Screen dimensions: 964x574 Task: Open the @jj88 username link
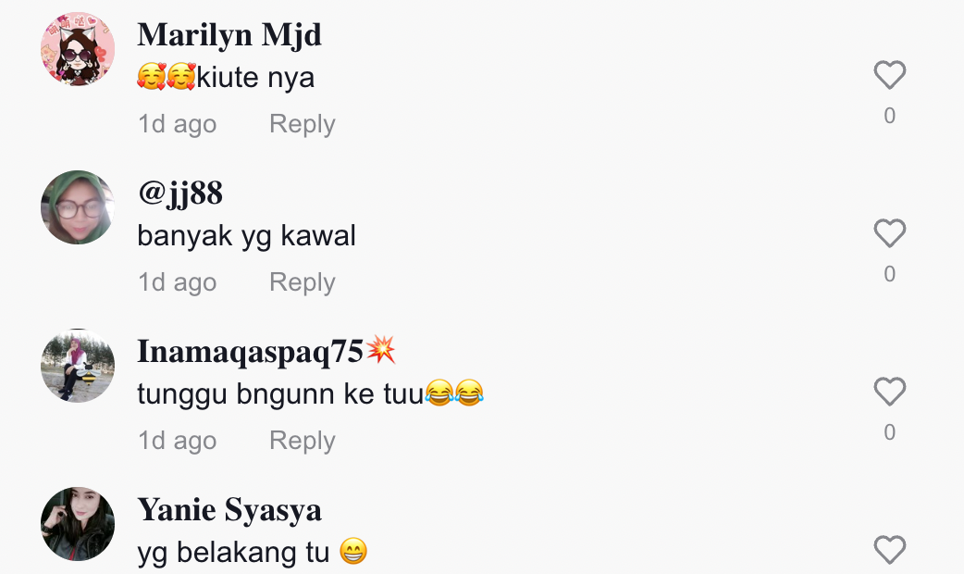click(180, 193)
